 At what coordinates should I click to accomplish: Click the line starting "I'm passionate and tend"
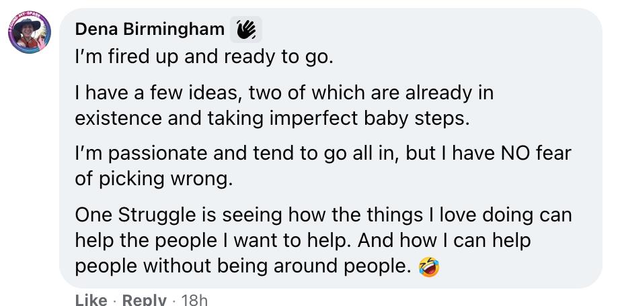click(323, 153)
